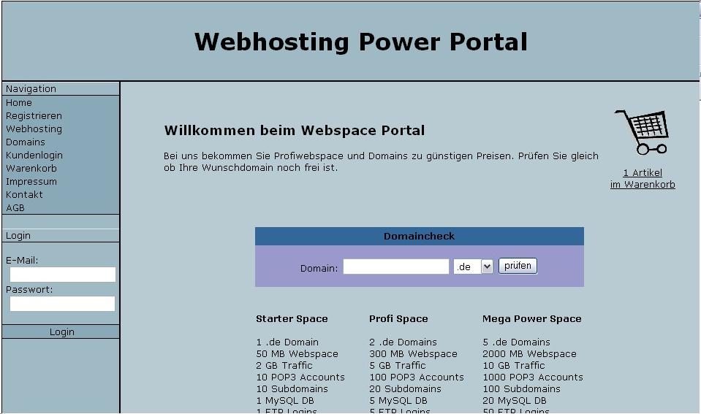Expand the .de domain extension dropdown
This screenshot has height=414, width=701.
(474, 267)
